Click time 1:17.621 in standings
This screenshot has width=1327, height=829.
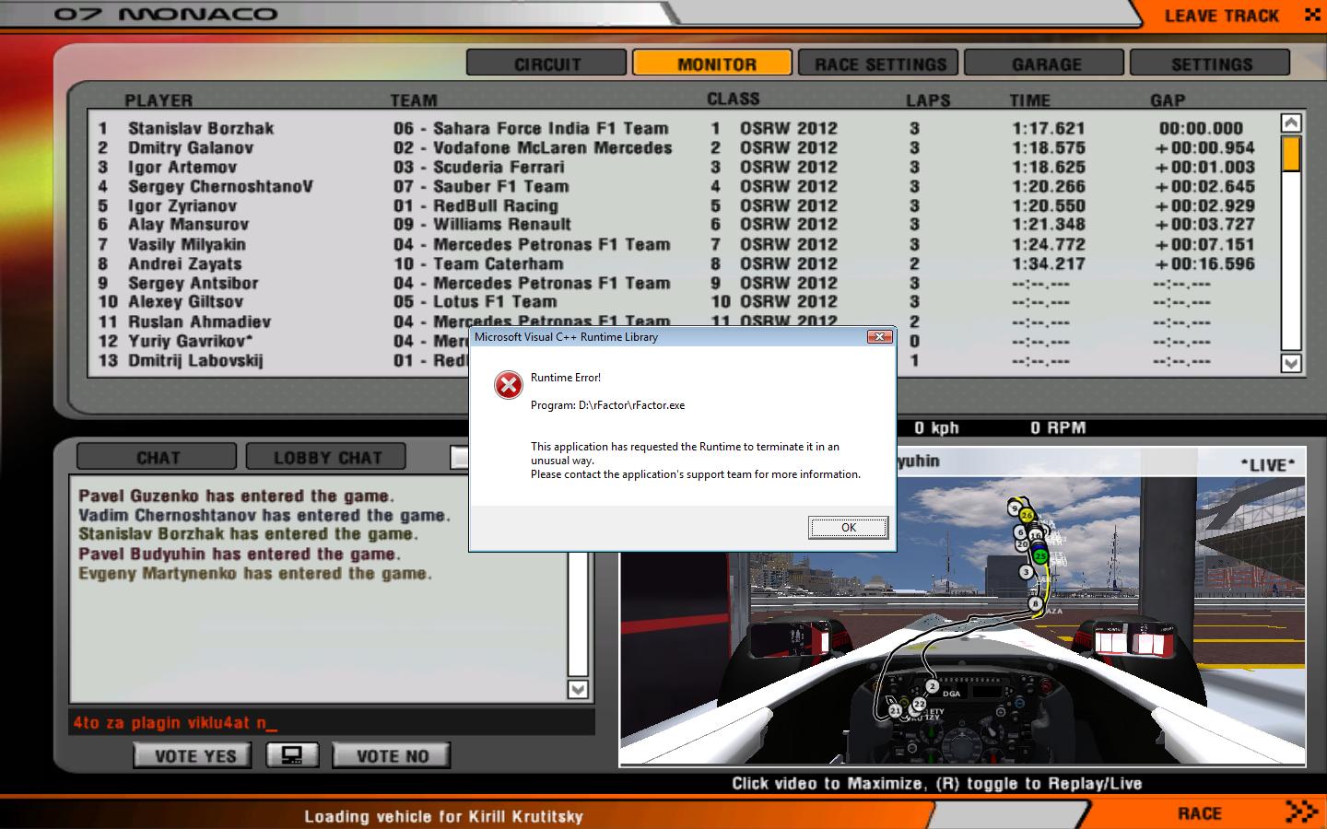click(1049, 128)
